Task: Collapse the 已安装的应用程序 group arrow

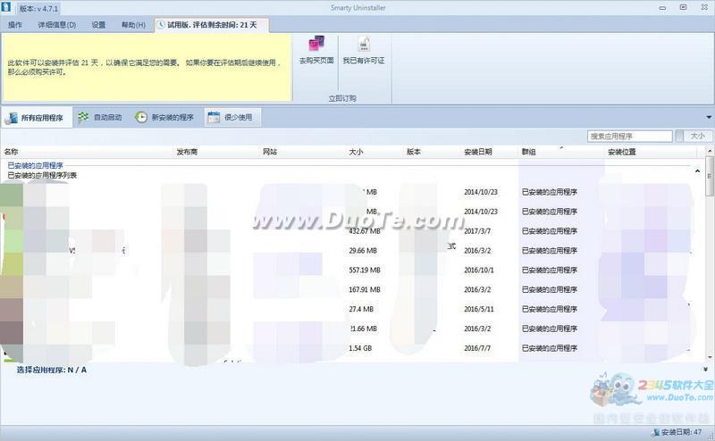Action: click(697, 171)
